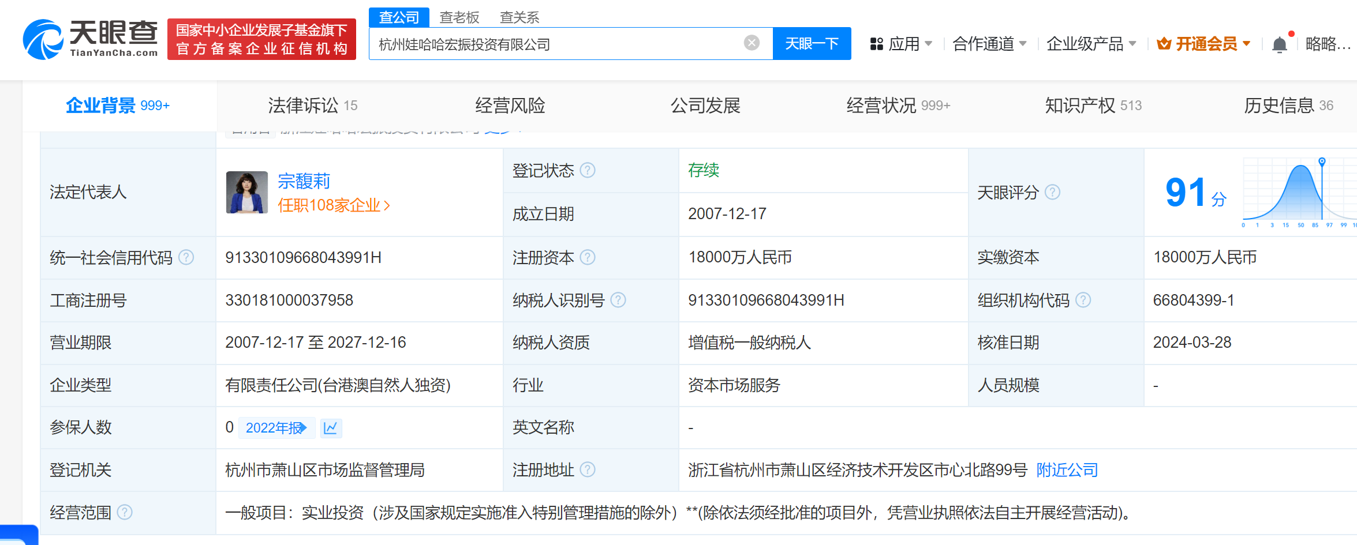Open the 企业级产品 dropdown
Screen dimensions: 1357x545
point(1091,44)
